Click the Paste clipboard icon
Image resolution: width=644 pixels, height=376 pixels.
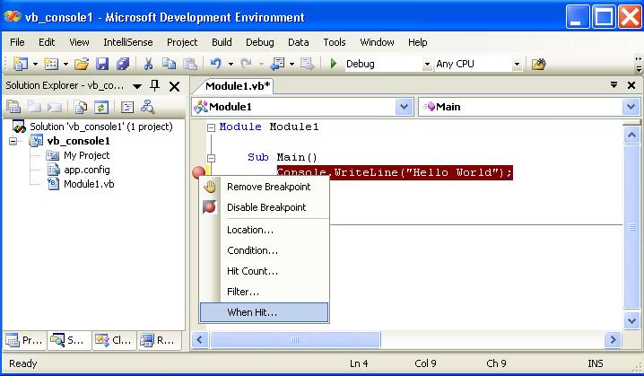(189, 64)
